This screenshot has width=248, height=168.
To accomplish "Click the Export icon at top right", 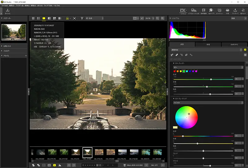I will [x=243, y=11].
